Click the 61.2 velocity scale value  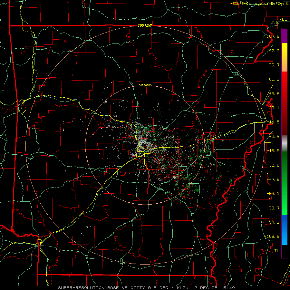click(274, 79)
